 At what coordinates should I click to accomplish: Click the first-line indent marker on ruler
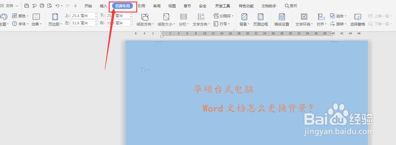(x=162, y=32)
